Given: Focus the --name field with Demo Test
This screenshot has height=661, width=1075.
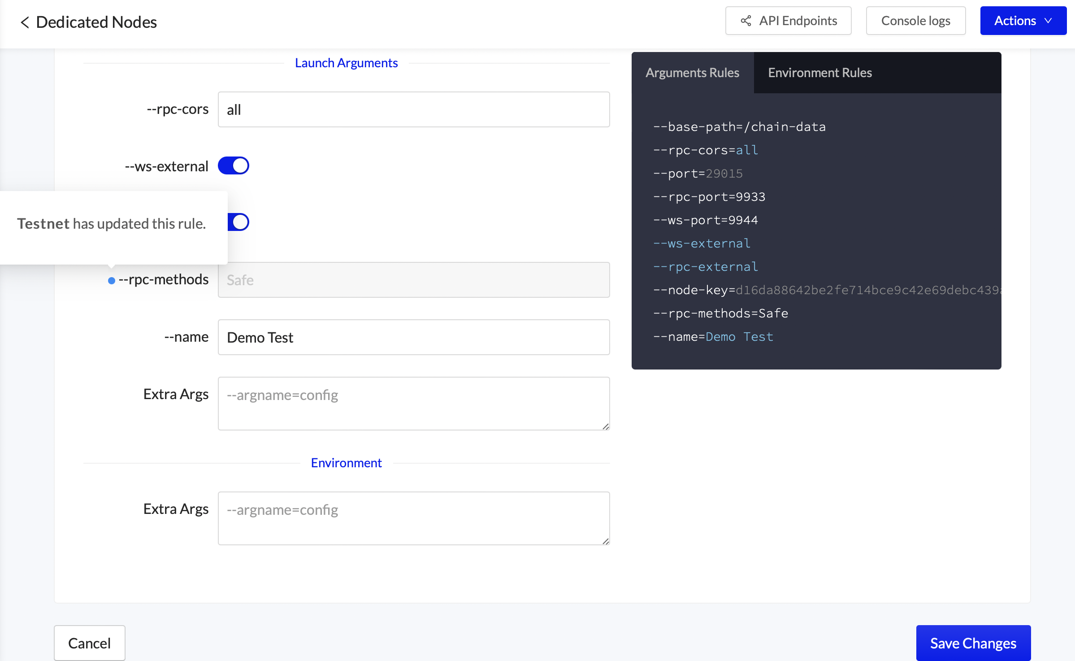Looking at the screenshot, I should (413, 337).
